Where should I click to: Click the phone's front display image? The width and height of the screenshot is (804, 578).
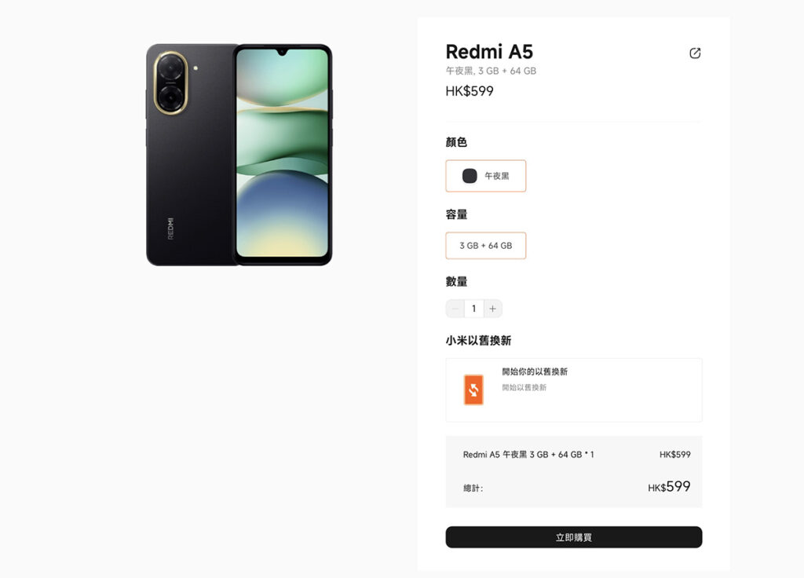pos(283,153)
